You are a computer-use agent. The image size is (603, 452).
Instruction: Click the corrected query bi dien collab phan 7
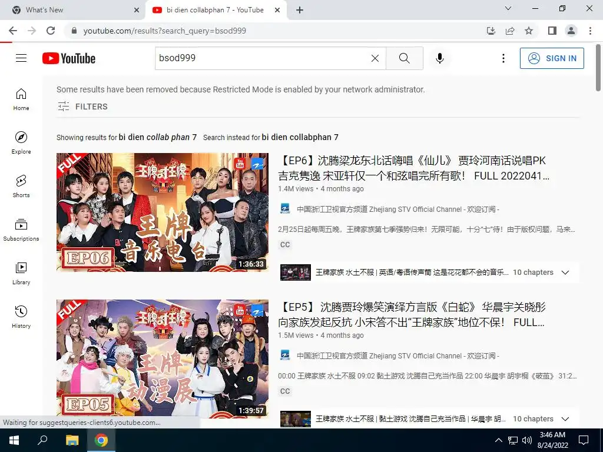[158, 137]
